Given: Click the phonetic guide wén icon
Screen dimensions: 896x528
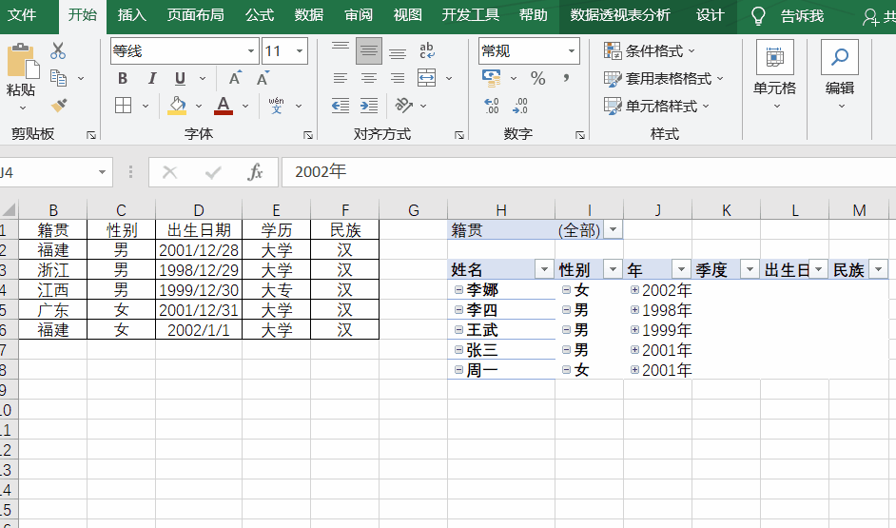Looking at the screenshot, I should click(x=276, y=106).
